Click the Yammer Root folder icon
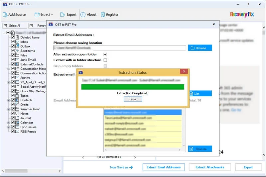The image size is (266, 177). (17, 109)
